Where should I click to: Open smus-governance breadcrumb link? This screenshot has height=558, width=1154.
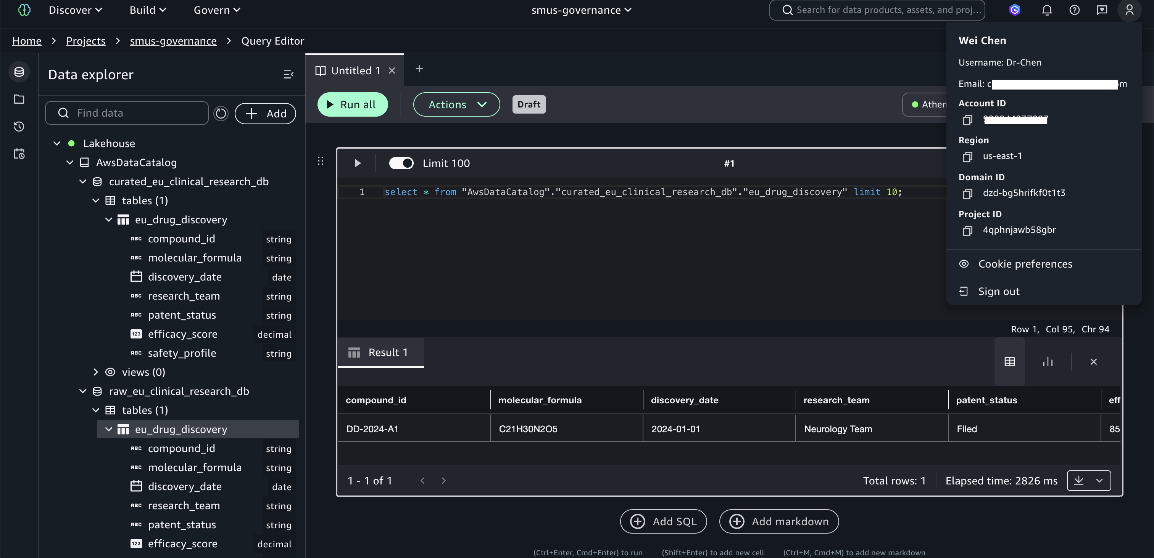point(173,41)
